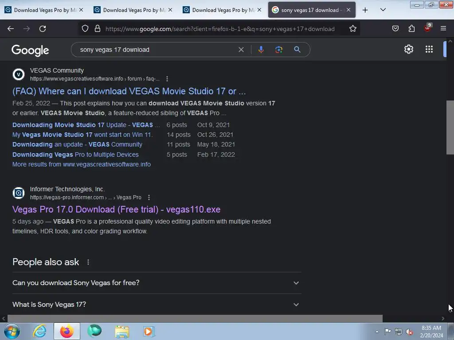Switch to the second Download Vegas Pro tab
This screenshot has height=340, width=454.
pos(133,10)
